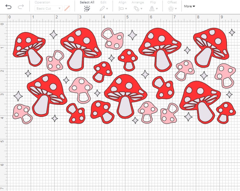The height and width of the screenshot is (191, 240).
Task: Select the pink mushroom at the design's bottom-left
Action: (x=22, y=113)
